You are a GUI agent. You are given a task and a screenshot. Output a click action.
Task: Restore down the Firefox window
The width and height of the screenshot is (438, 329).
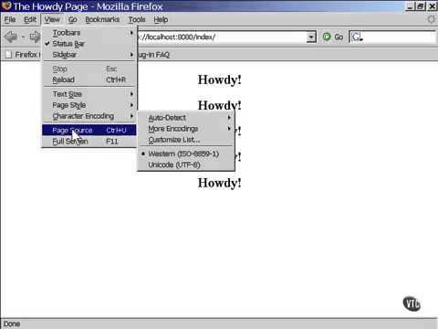(421, 6)
